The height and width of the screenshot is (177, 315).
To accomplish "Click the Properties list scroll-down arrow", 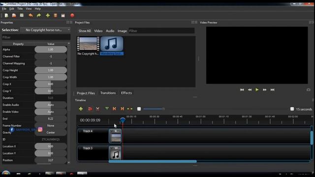I will pyautogui.click(x=69, y=163).
